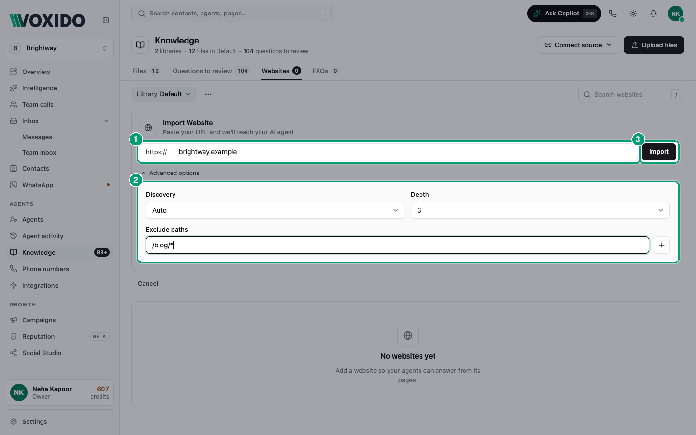Click the add exclude path plus button
Viewport: 696px width, 435px height.
[x=661, y=245]
